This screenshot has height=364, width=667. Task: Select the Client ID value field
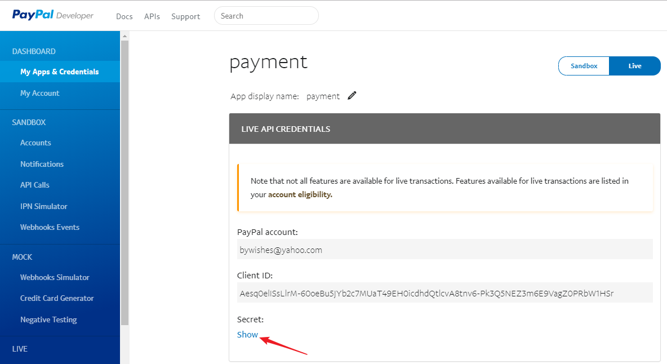[444, 292]
